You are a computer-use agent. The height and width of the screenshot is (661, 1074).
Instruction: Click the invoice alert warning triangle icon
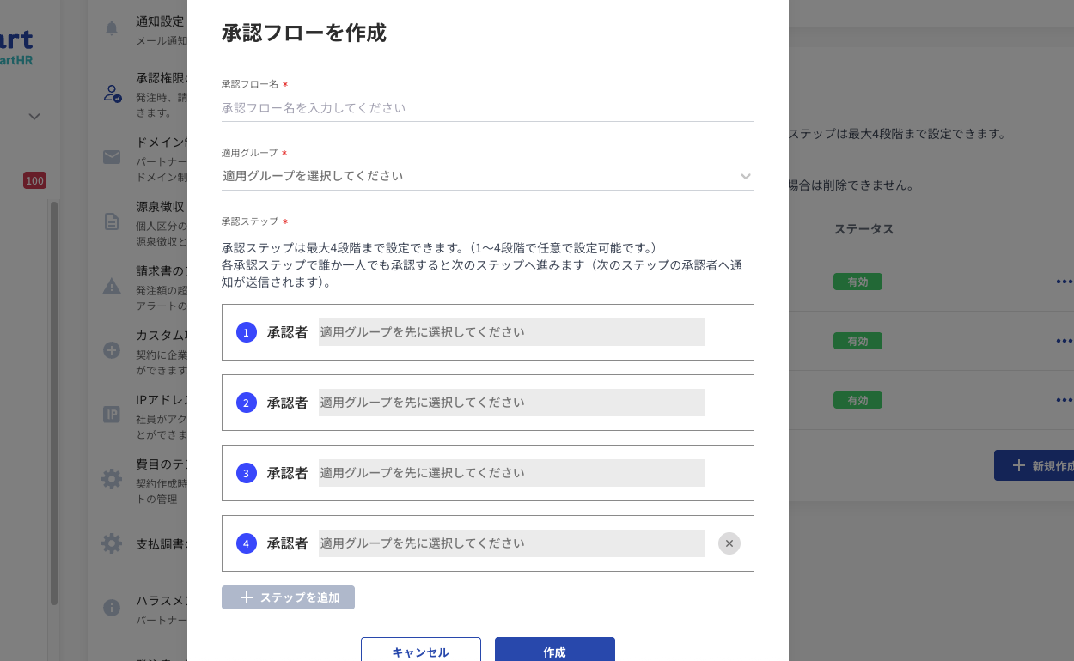click(112, 286)
